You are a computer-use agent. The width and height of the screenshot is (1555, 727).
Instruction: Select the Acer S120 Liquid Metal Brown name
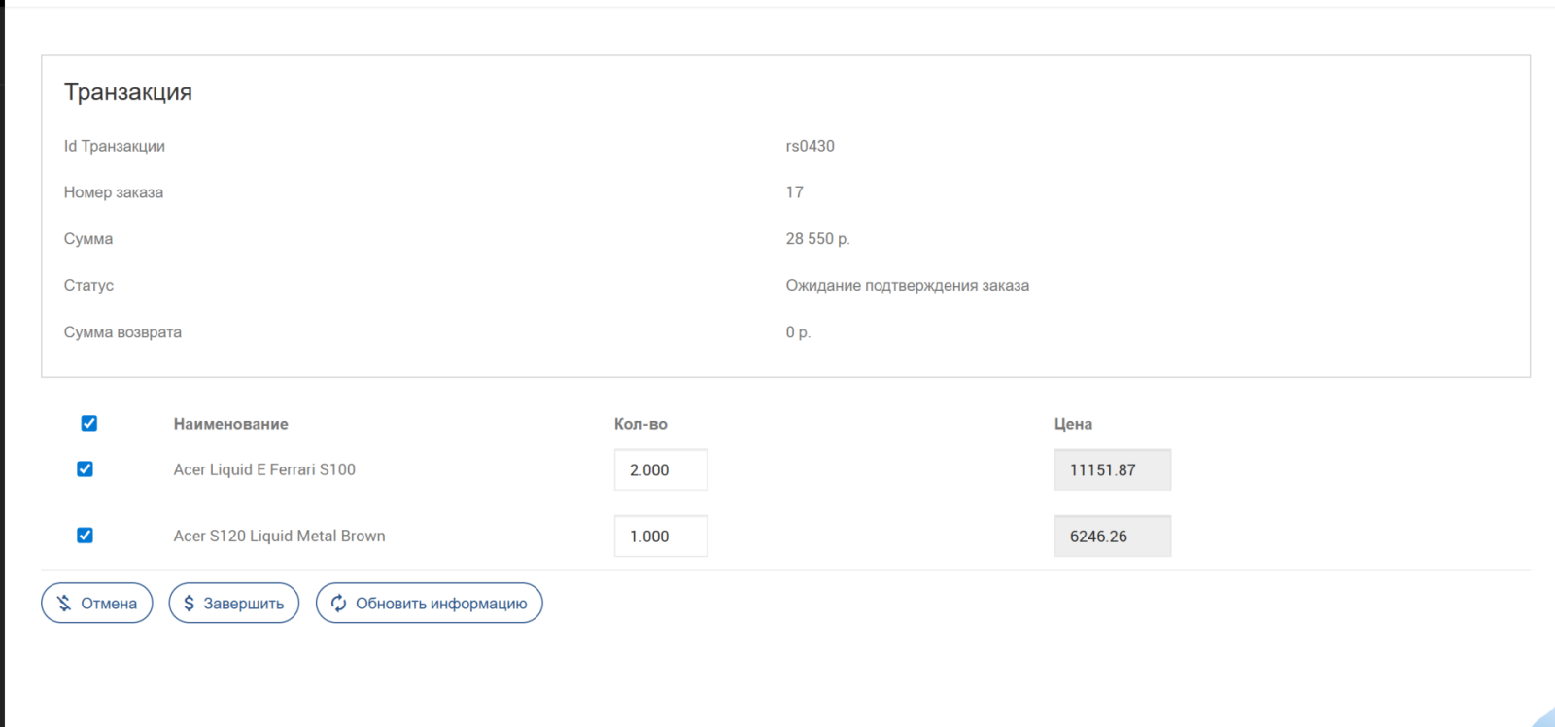pos(280,536)
